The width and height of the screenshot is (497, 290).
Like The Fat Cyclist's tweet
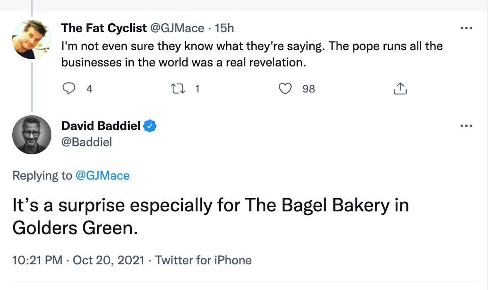click(x=285, y=89)
